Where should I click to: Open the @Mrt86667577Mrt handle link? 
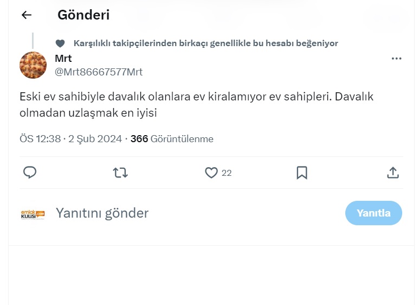click(x=99, y=72)
